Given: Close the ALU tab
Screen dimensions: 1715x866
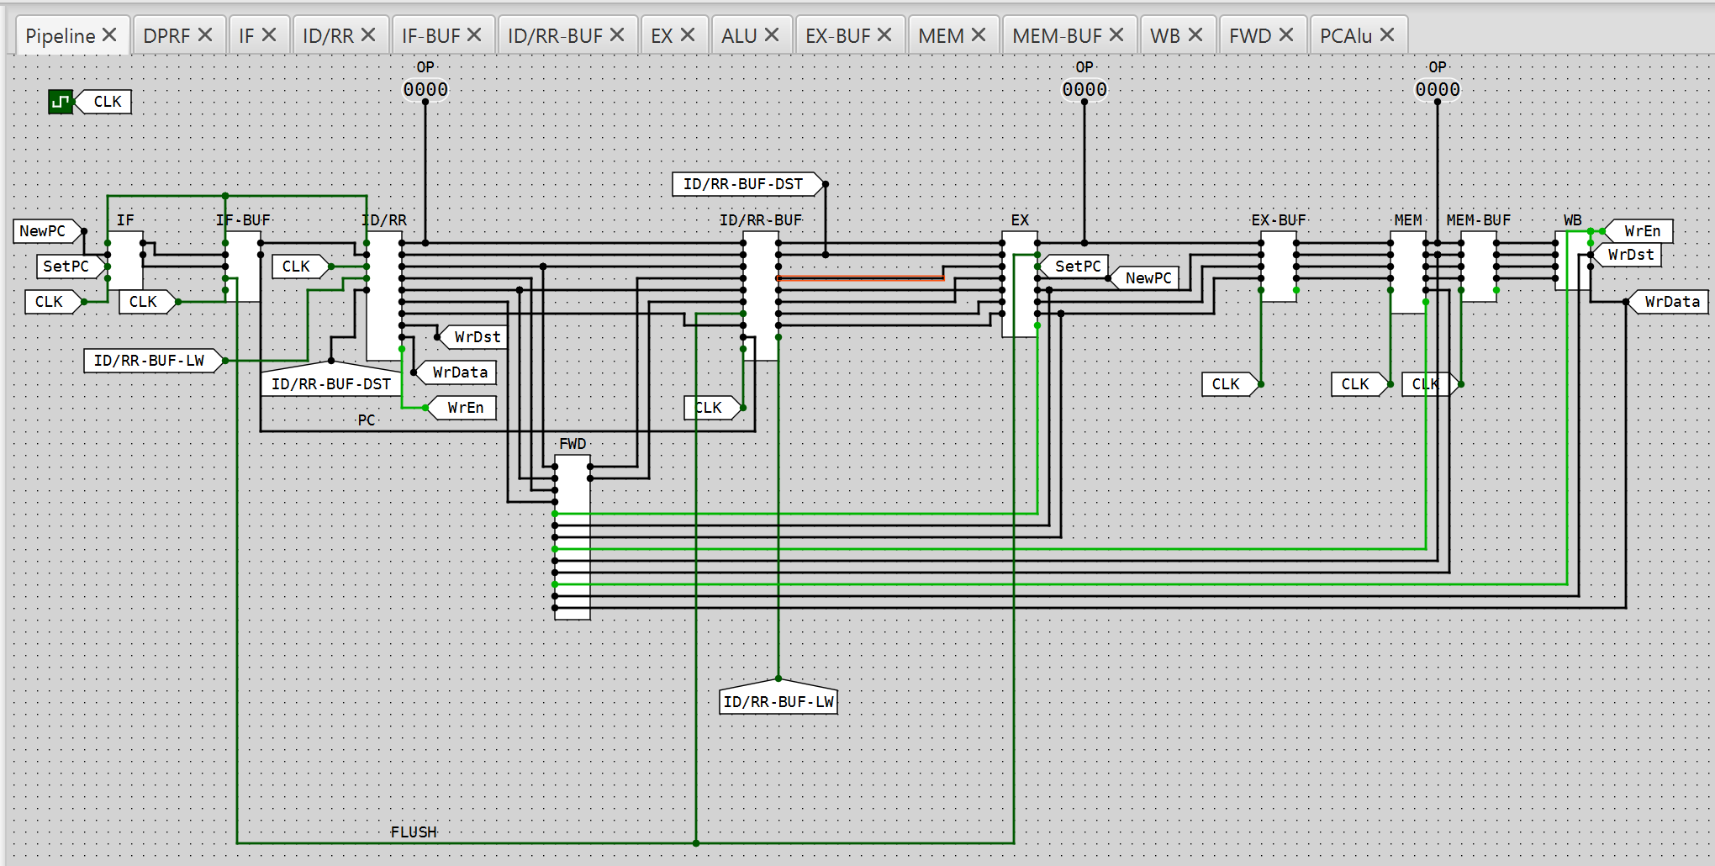Looking at the screenshot, I should point(772,34).
